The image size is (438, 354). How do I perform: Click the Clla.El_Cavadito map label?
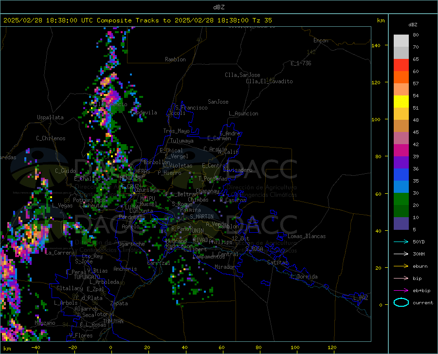(x=269, y=81)
